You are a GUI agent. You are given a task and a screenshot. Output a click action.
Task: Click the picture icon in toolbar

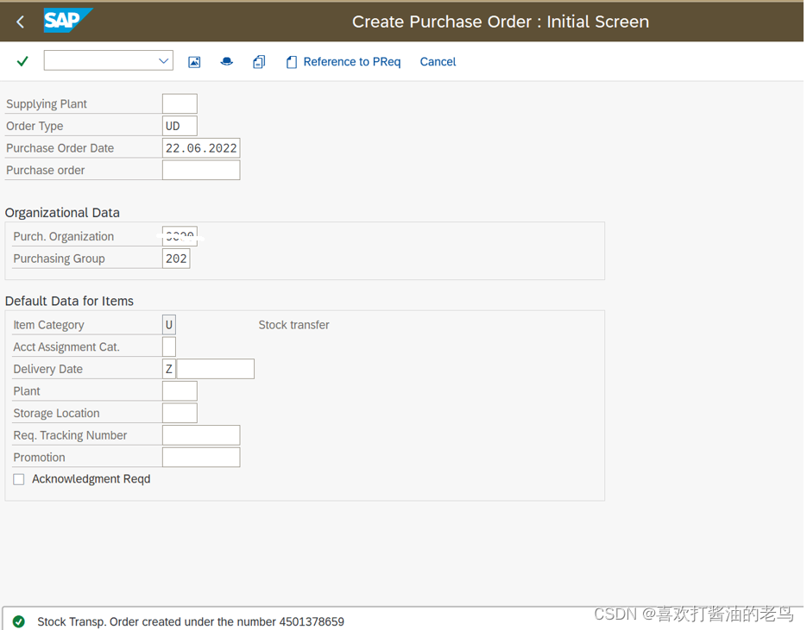tap(194, 62)
